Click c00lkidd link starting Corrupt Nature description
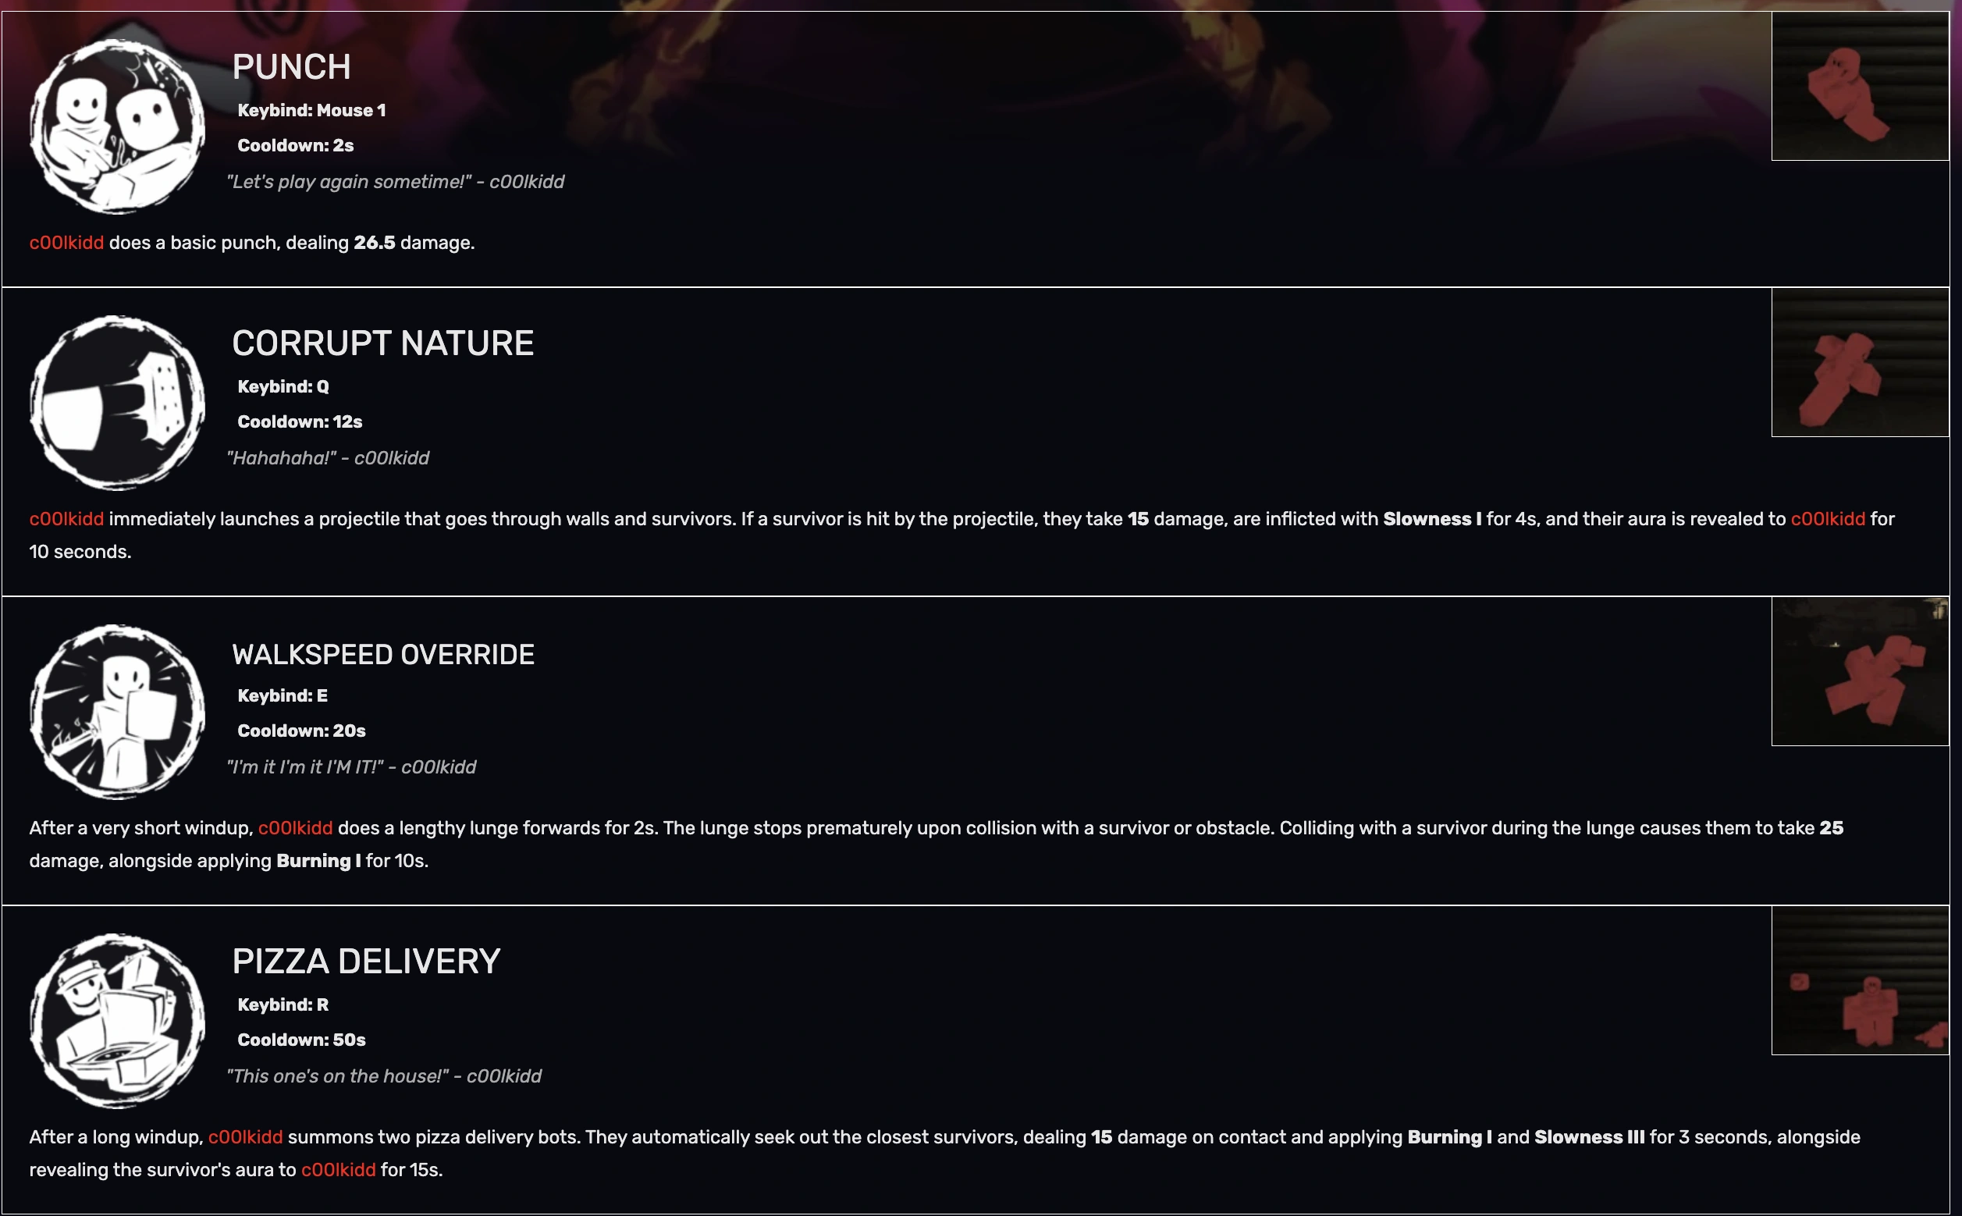 (x=67, y=520)
